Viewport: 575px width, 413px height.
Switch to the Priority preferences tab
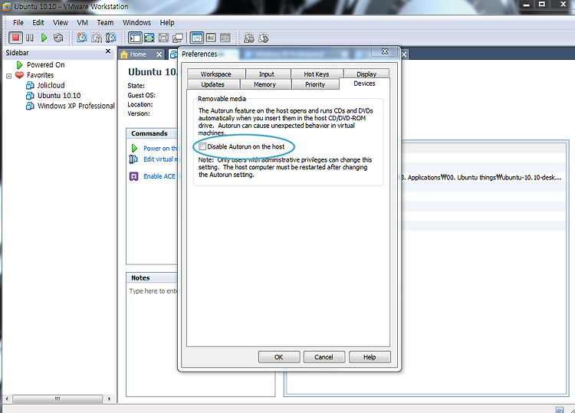(315, 84)
